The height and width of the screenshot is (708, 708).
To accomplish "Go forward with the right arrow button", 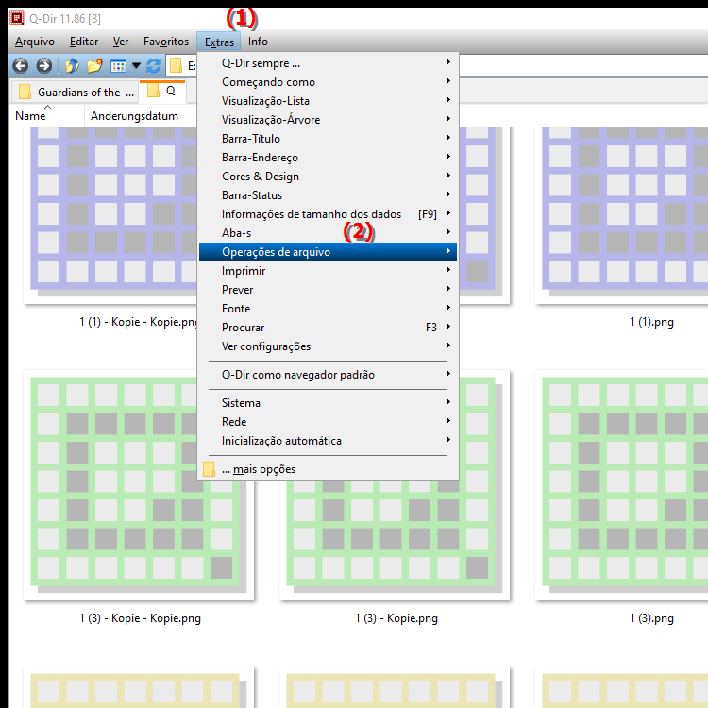I will pos(43,66).
